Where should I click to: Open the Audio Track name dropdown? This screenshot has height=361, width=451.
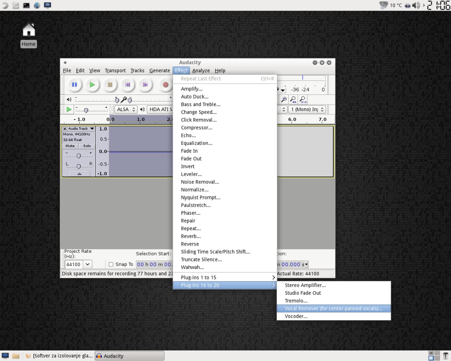pos(81,129)
